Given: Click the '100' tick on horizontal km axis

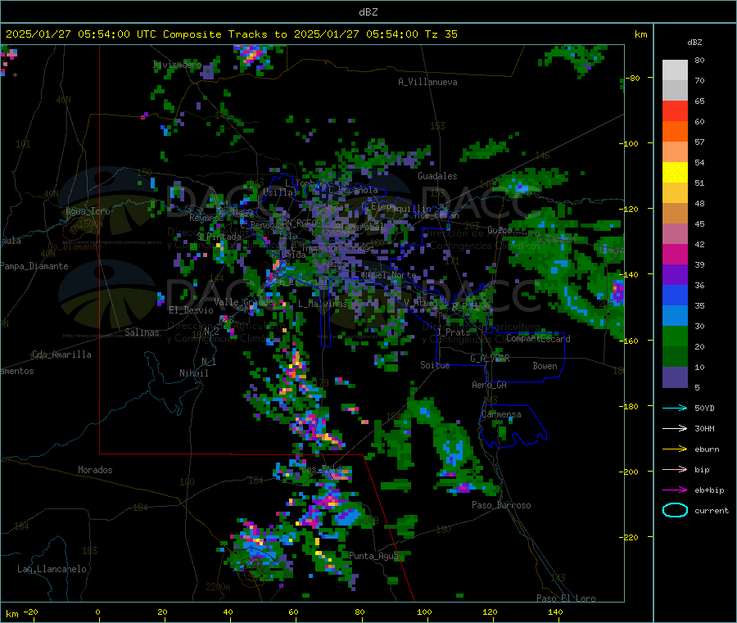Looking at the screenshot, I should (x=424, y=612).
